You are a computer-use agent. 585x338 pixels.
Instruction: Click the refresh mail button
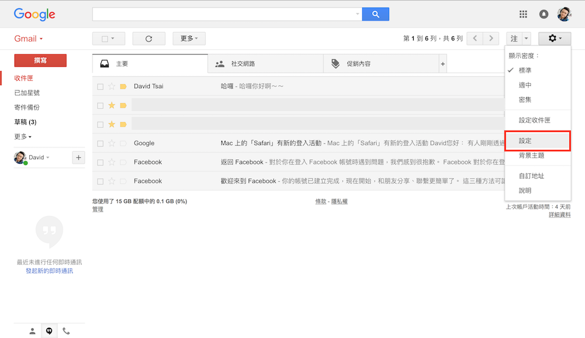coord(149,39)
